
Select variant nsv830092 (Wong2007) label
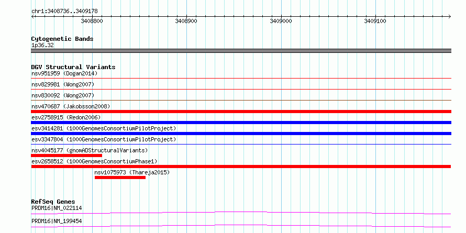tap(63, 95)
